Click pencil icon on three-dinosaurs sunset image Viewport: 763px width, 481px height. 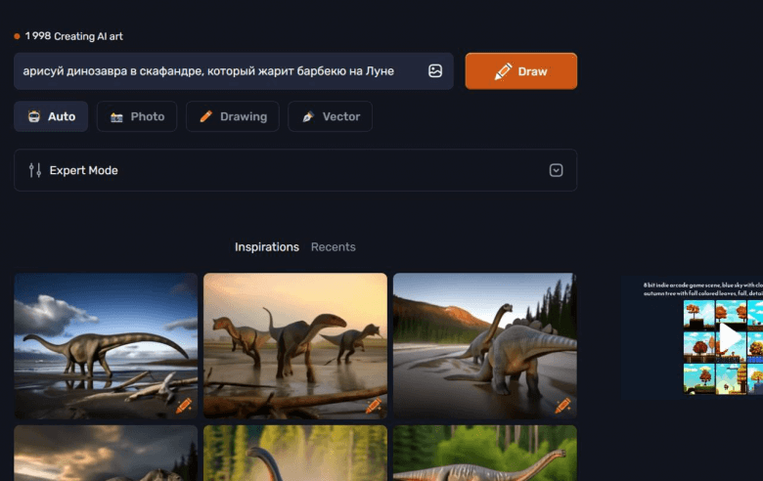coord(373,406)
